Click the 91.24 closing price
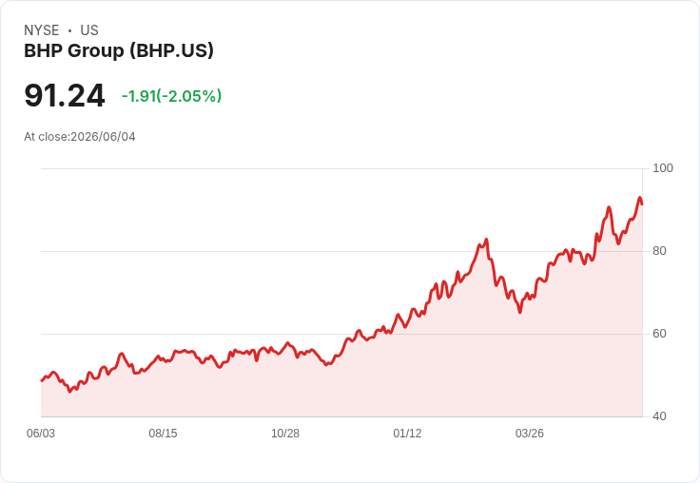Screen dimensions: 700x483 65,95
